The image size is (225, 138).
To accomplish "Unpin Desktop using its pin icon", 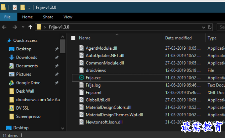I will [x=57, y=49].
